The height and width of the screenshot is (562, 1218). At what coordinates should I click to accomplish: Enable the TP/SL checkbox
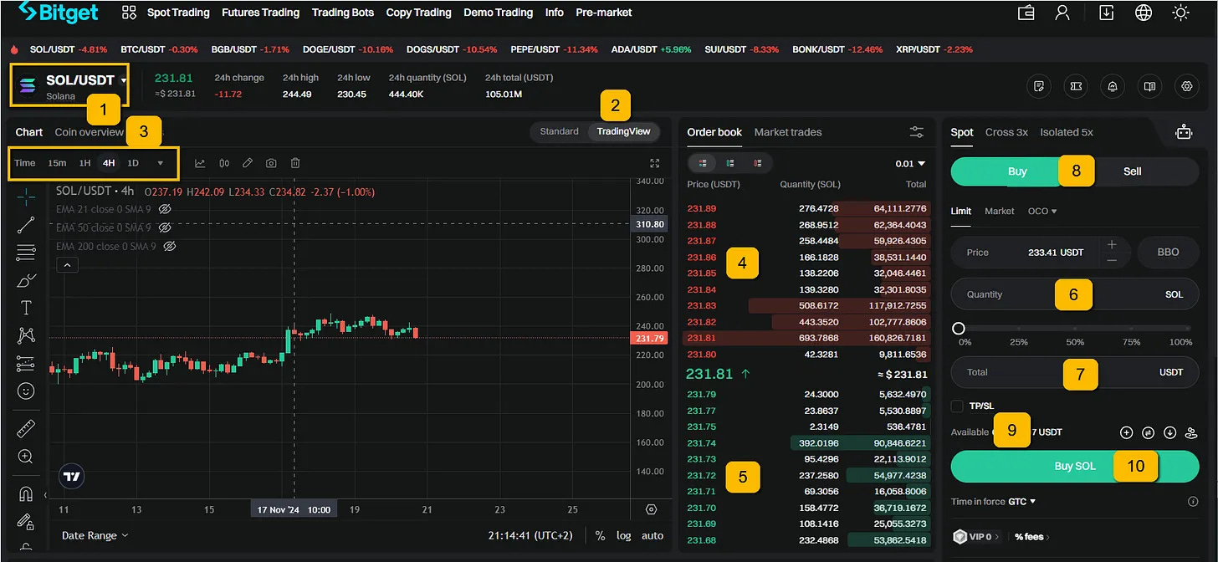[956, 406]
